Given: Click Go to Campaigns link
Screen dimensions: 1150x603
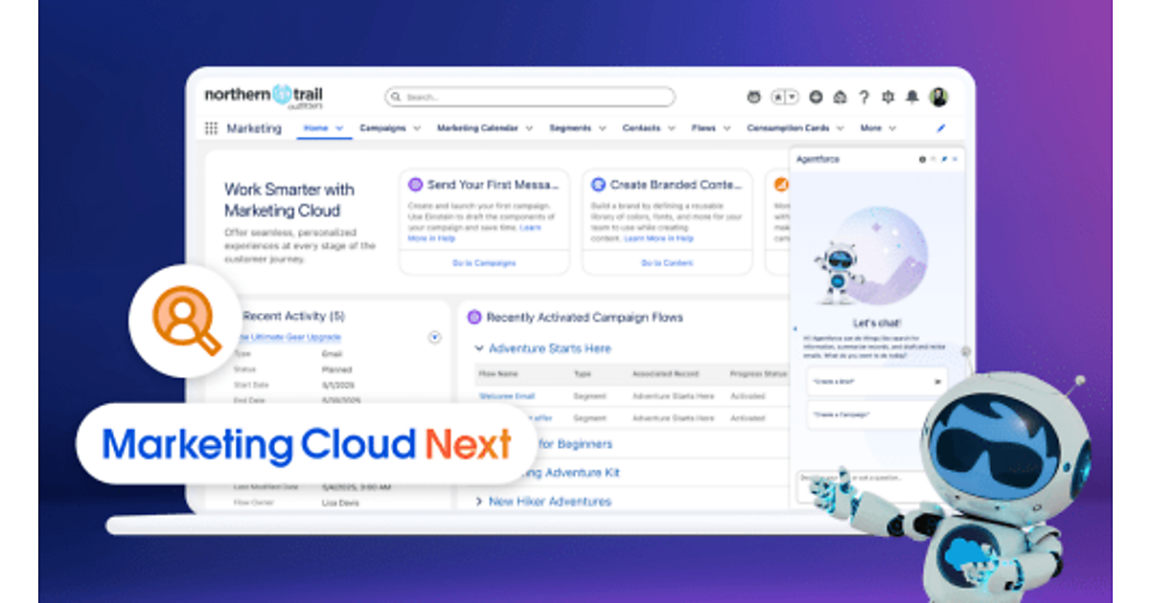Looking at the screenshot, I should click(x=484, y=262).
